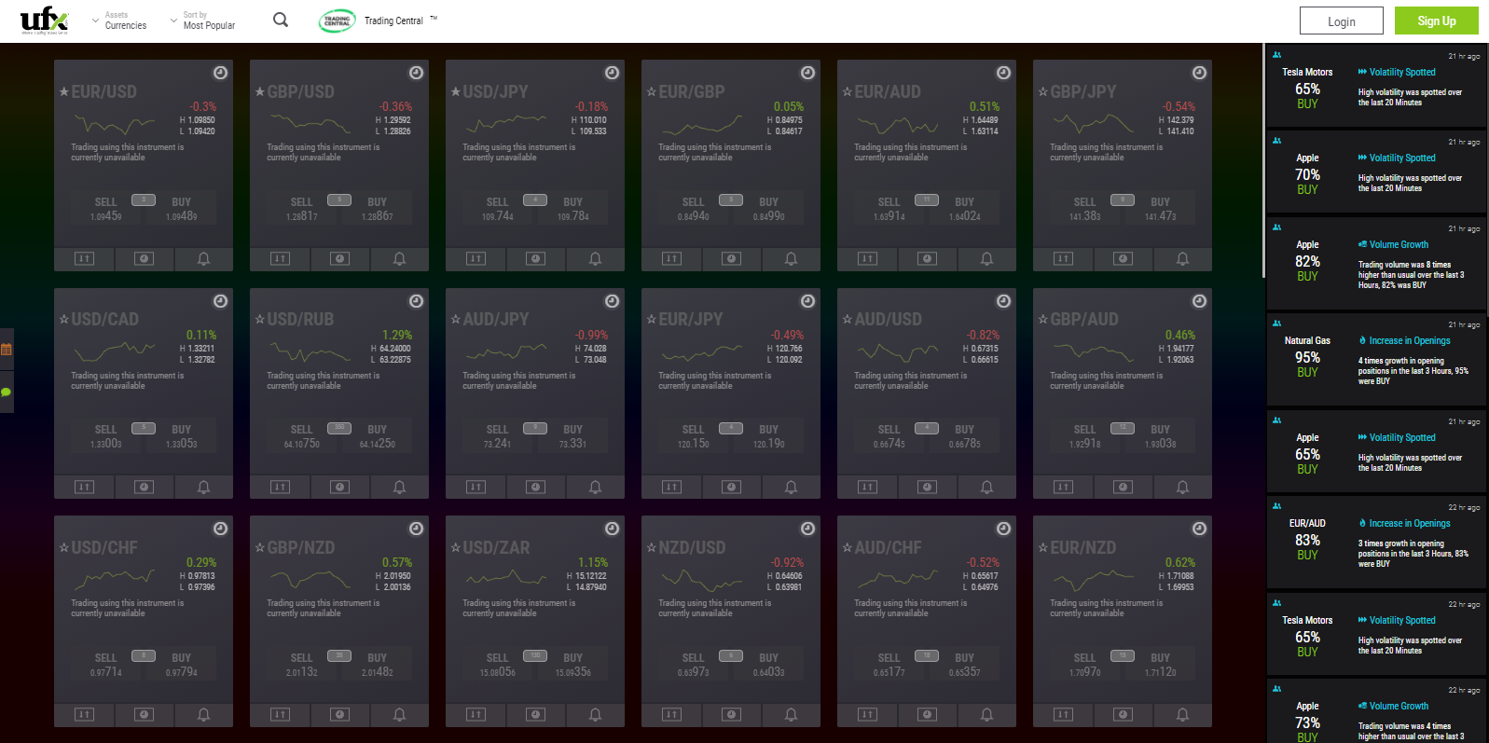The image size is (1489, 743).
Task: Open the EUR/AUD 83% BUY signal
Action: [1376, 543]
